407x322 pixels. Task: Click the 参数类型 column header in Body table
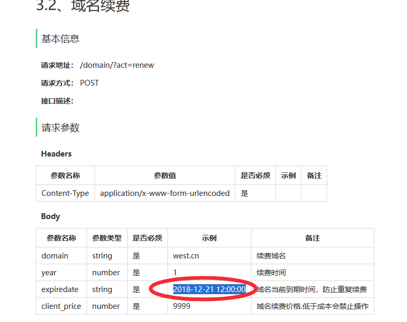[107, 238]
